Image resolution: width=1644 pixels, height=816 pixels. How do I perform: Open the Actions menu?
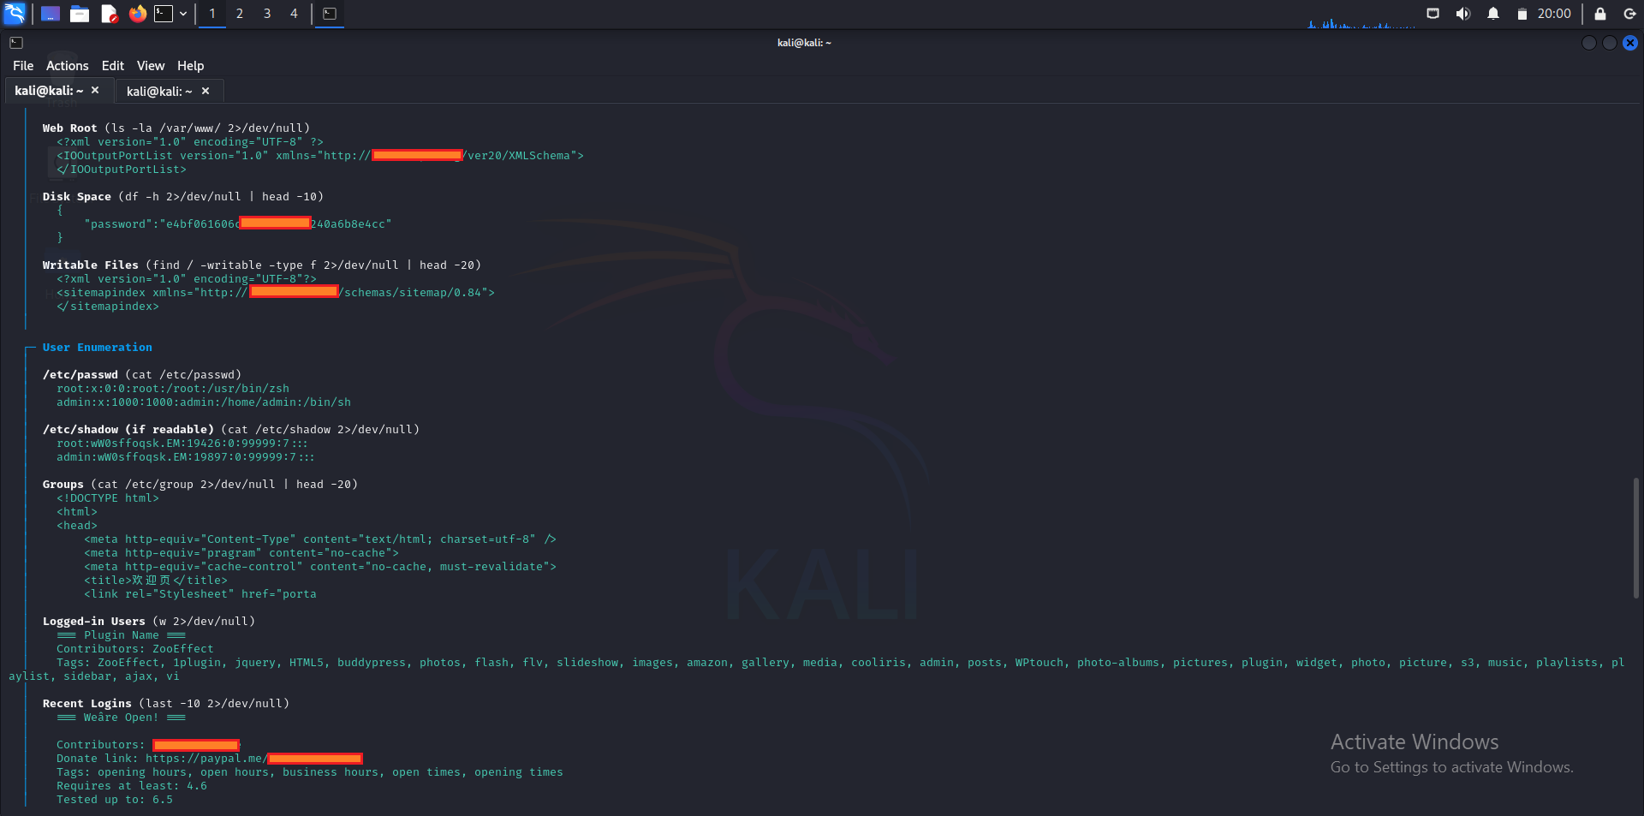point(66,65)
